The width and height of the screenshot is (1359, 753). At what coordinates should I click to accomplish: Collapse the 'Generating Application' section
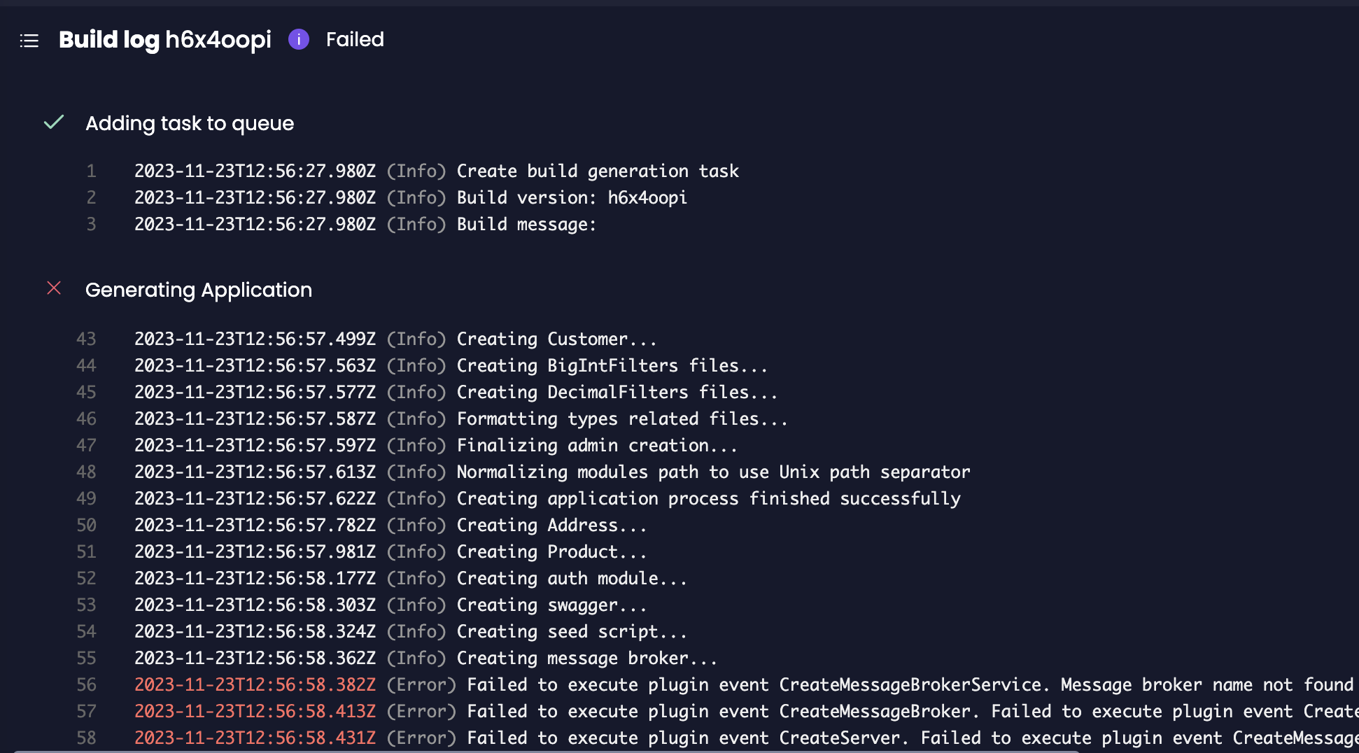(x=199, y=290)
